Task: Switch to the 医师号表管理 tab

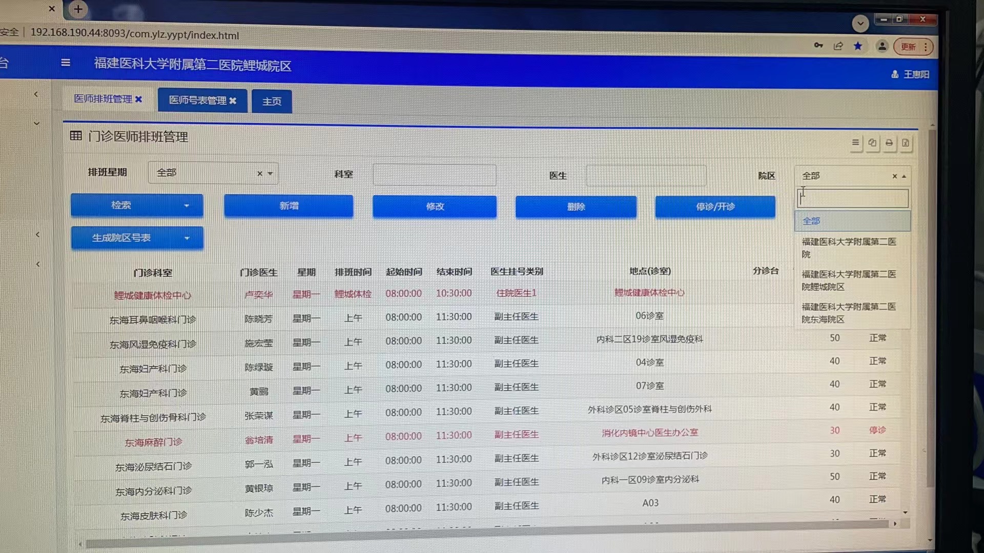Action: tap(197, 100)
